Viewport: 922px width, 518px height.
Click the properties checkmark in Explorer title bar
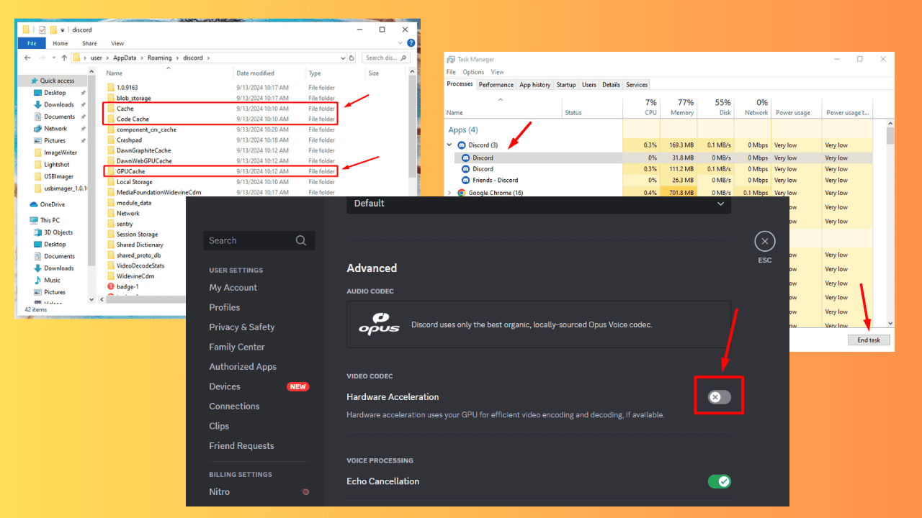click(42, 29)
